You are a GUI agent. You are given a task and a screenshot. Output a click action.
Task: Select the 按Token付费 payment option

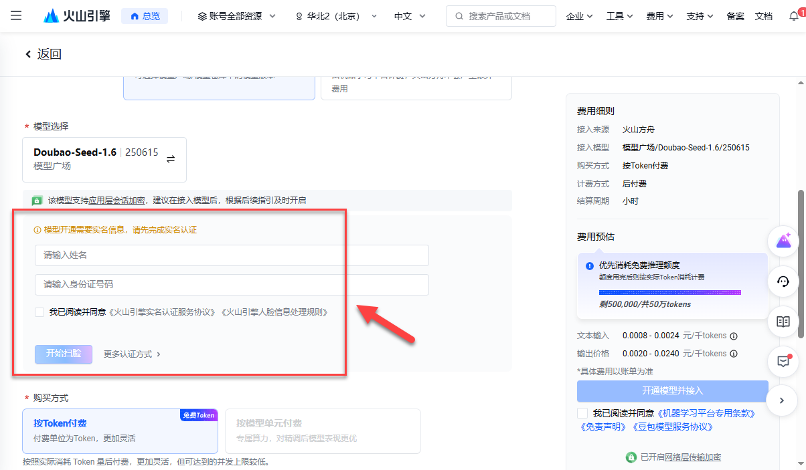click(x=120, y=431)
